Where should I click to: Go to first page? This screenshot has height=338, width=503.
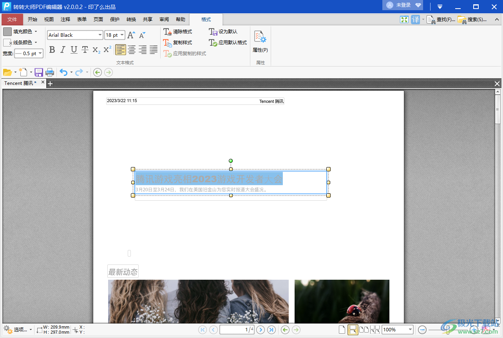(203, 330)
